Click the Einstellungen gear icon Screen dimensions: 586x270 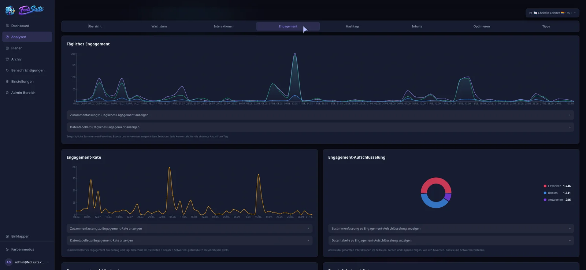pos(7,81)
